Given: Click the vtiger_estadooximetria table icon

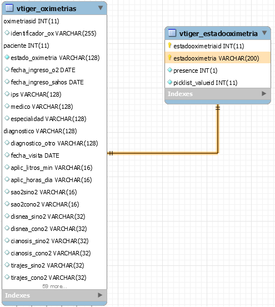Looking at the screenshot, I should [x=172, y=33].
